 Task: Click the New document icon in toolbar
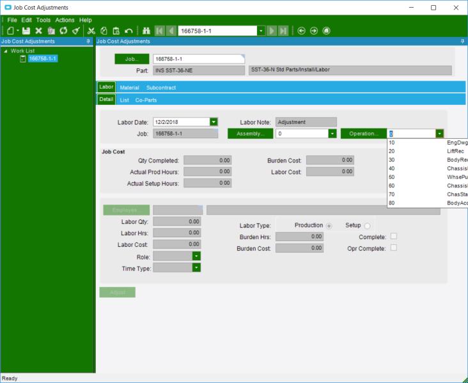[x=10, y=31]
